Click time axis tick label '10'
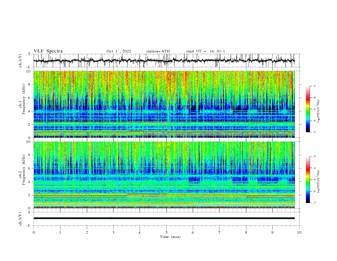This screenshot has width=337, height=261. 299,232
